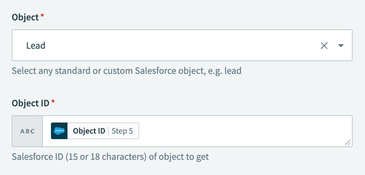Click the Step 5 text in the data pill

[x=122, y=131]
